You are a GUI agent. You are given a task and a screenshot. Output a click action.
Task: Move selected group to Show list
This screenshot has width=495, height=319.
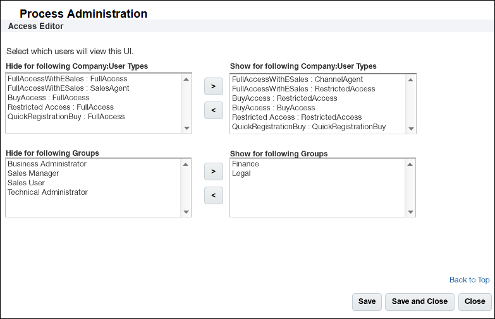pos(214,171)
